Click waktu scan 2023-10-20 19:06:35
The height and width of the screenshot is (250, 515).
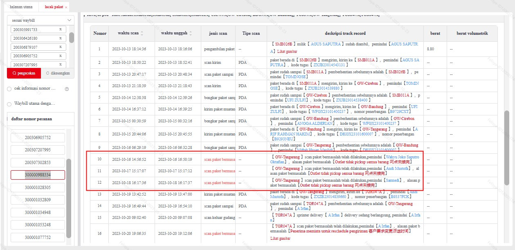129,234
